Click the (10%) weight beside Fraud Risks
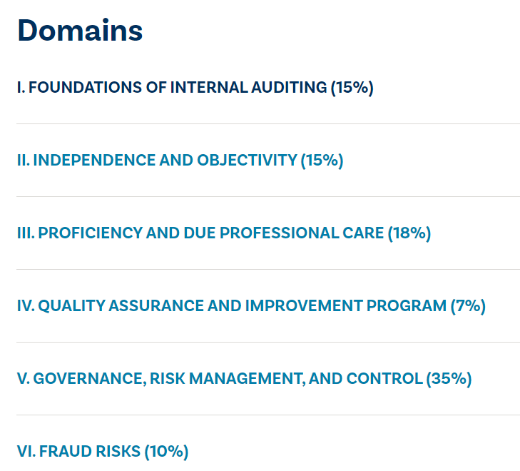Viewport: 520px width, 471px height. coord(166,451)
